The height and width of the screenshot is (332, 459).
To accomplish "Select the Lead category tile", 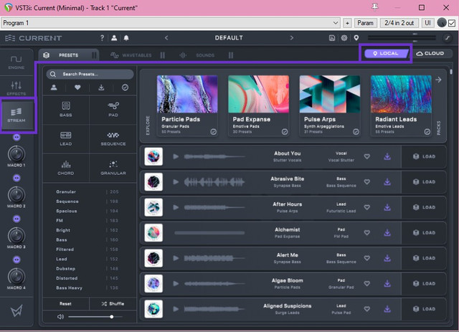I will [x=66, y=139].
